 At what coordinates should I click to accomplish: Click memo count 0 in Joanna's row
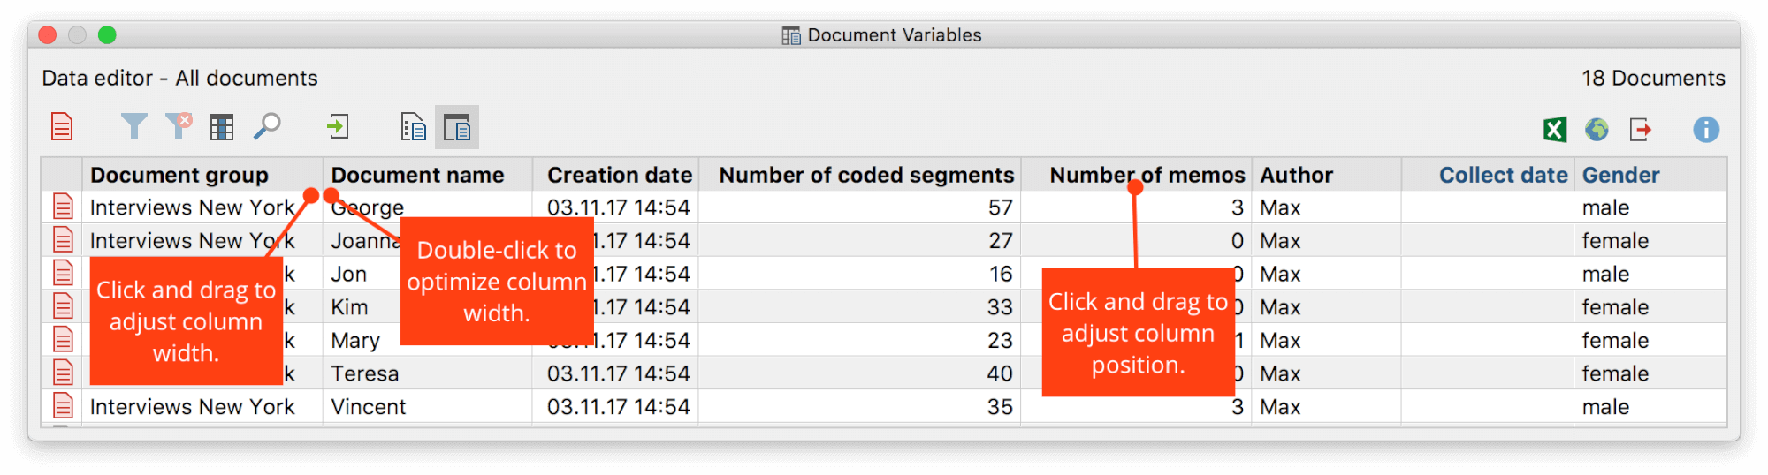[x=1238, y=240]
